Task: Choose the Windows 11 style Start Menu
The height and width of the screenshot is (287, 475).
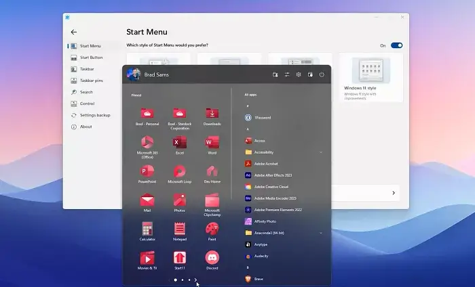Action: [x=371, y=78]
